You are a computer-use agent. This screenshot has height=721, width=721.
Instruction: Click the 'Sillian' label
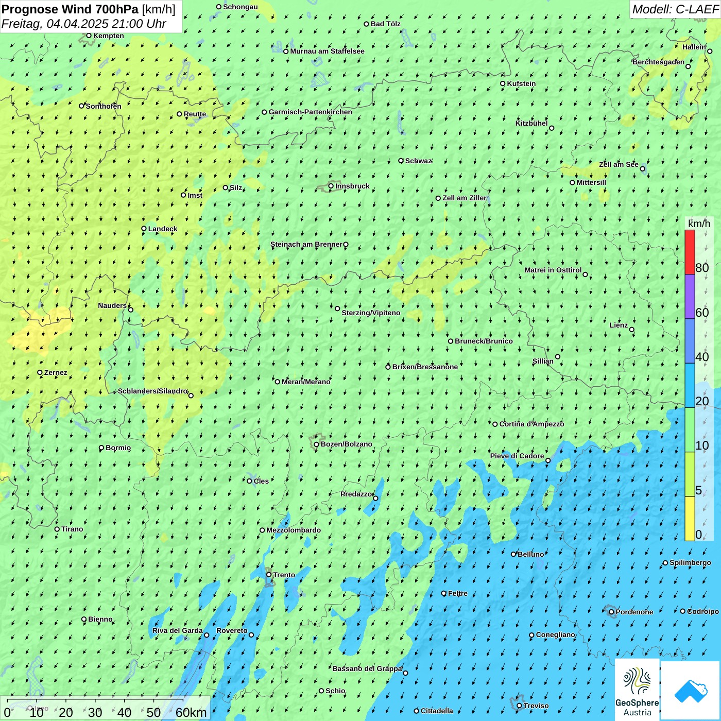coord(543,361)
